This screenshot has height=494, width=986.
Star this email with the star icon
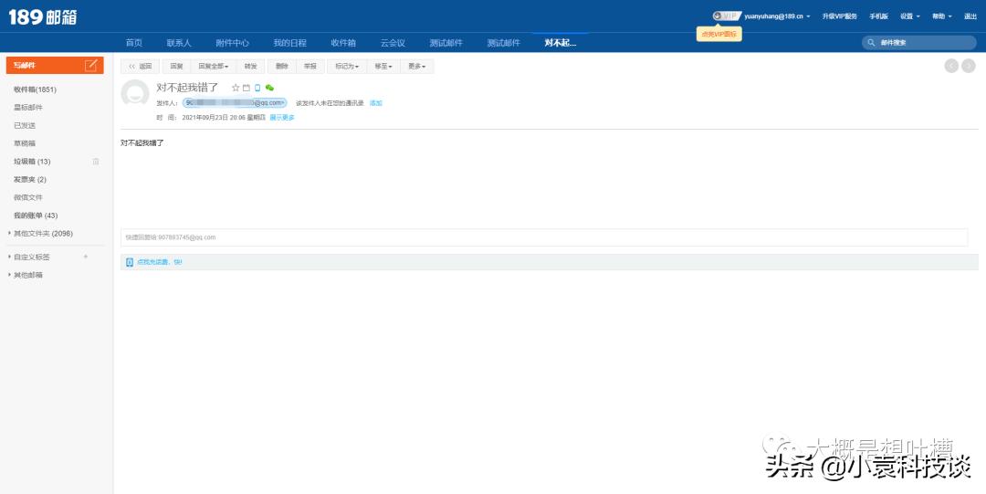point(236,88)
